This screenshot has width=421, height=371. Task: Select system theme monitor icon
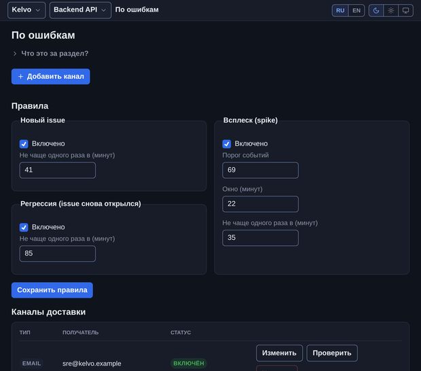click(x=405, y=10)
